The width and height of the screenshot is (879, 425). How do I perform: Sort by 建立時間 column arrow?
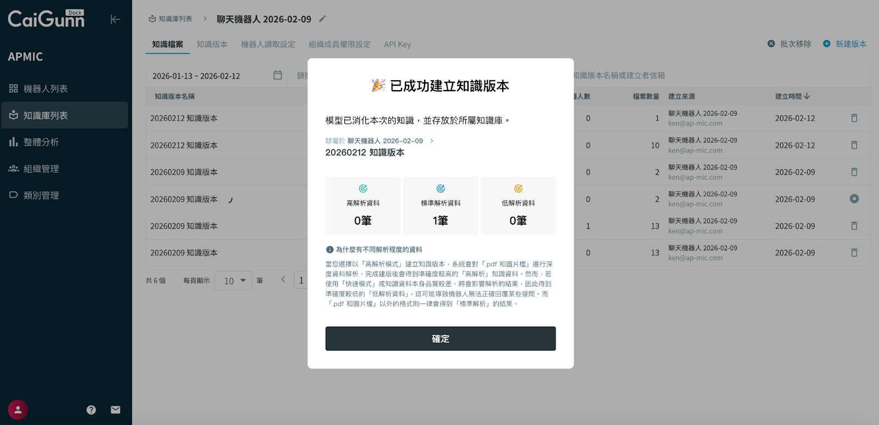click(x=806, y=96)
